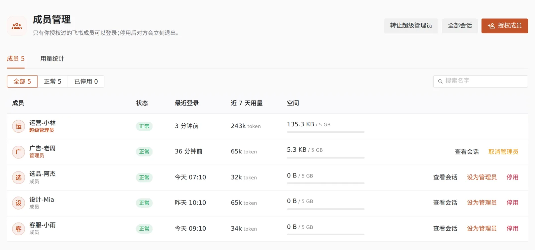Click 设为管理员 in 客服-小雨 row

[x=482, y=229]
